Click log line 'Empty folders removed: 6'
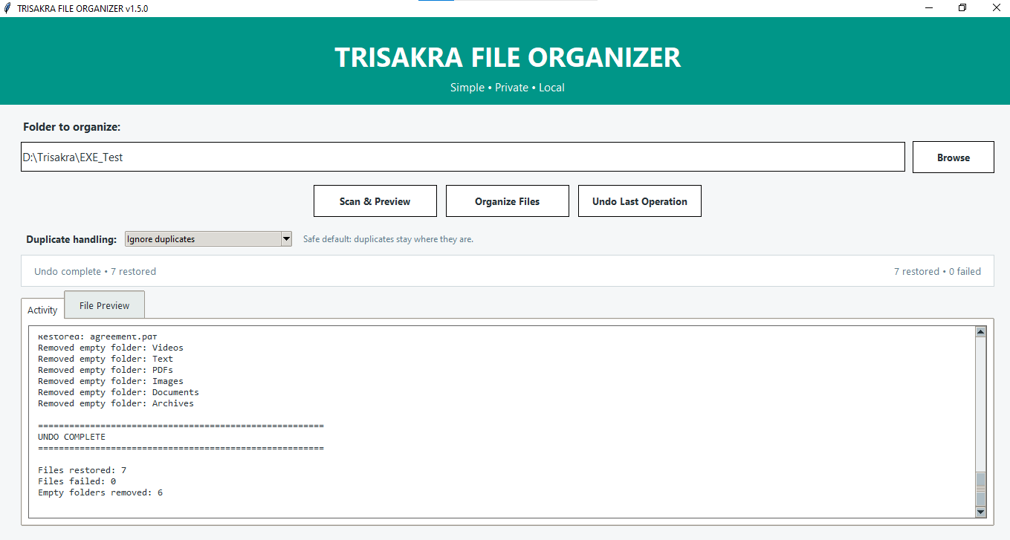This screenshot has height=540, width=1010. click(x=100, y=492)
